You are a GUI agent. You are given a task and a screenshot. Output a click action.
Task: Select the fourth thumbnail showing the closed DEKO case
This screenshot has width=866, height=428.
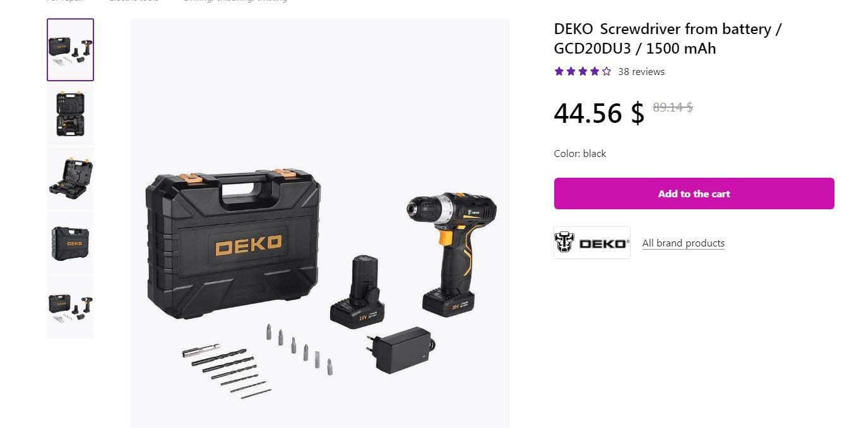click(x=70, y=243)
